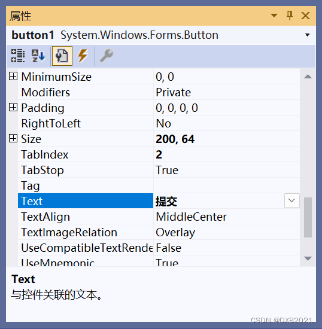Screen dimensions: 322x329
Task: Switch to Categorized view icon
Action: [18, 56]
